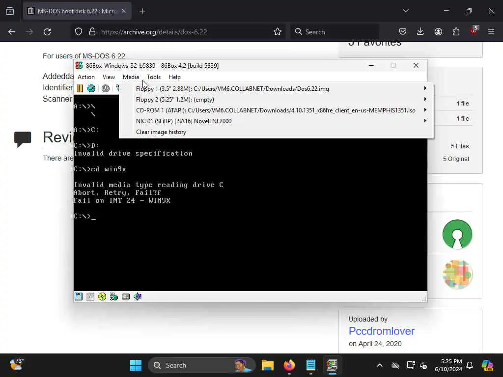Expand the NIC 01 Novell NE2000 submenu
Image resolution: width=503 pixels, height=377 pixels.
coord(276,121)
